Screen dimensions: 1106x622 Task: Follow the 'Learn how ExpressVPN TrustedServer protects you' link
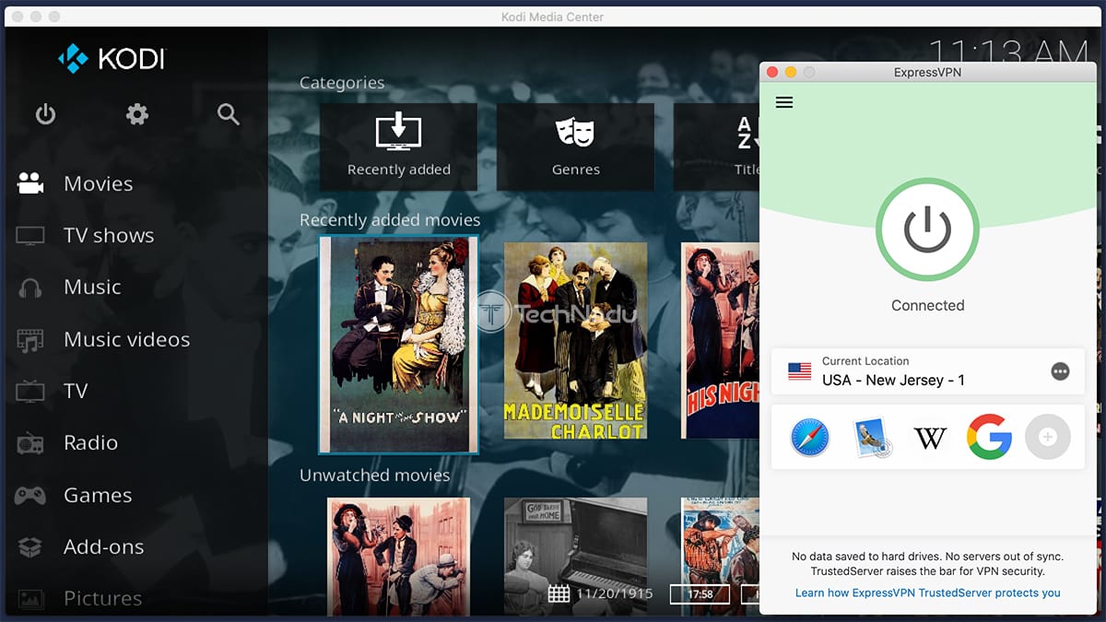click(x=928, y=593)
